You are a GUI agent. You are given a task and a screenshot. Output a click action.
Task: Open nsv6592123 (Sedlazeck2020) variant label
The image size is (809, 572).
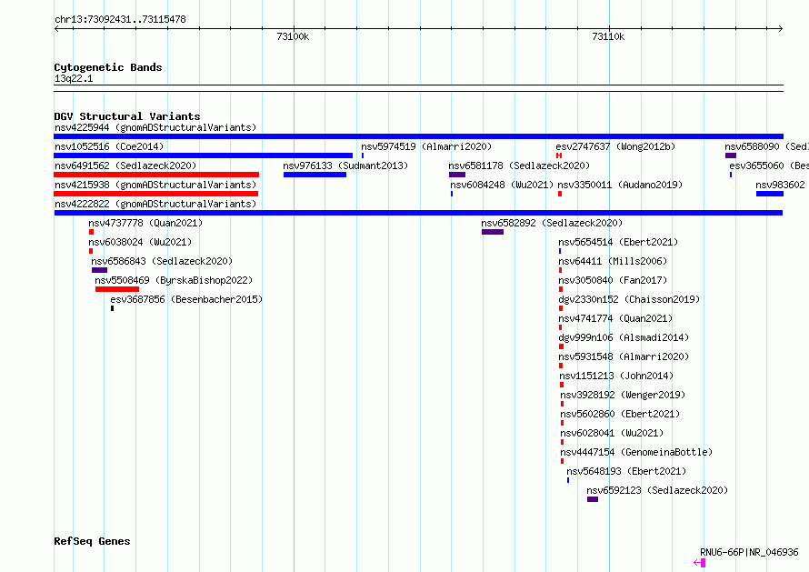pos(657,490)
